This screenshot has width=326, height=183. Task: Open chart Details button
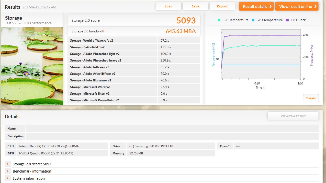(x=311, y=98)
